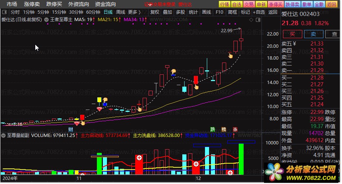
Task: Click the stock title 爱仕达 002403
Action: coord(300,14)
